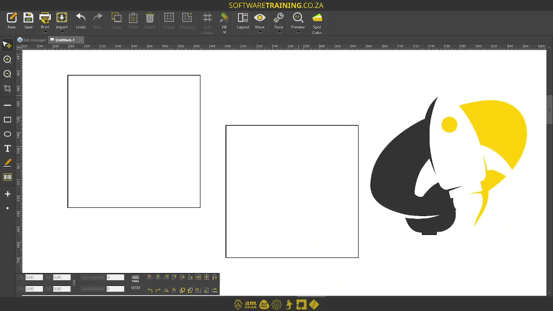Expand the Import dropdown arrow

(62, 32)
